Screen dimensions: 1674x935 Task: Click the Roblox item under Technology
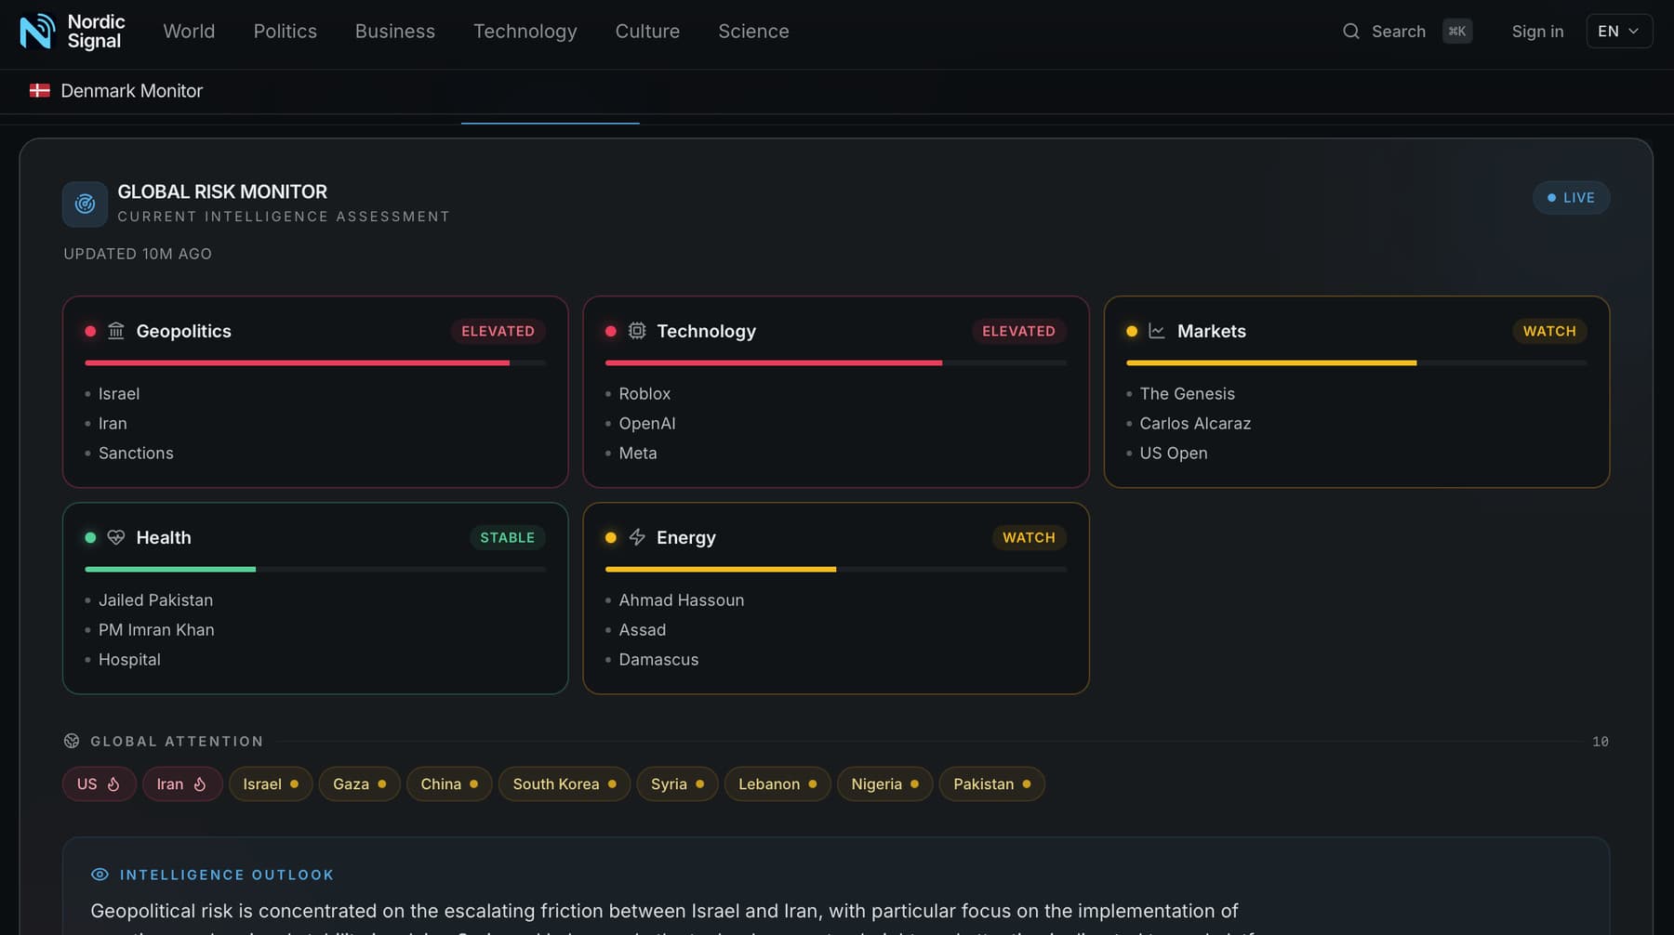(x=644, y=394)
